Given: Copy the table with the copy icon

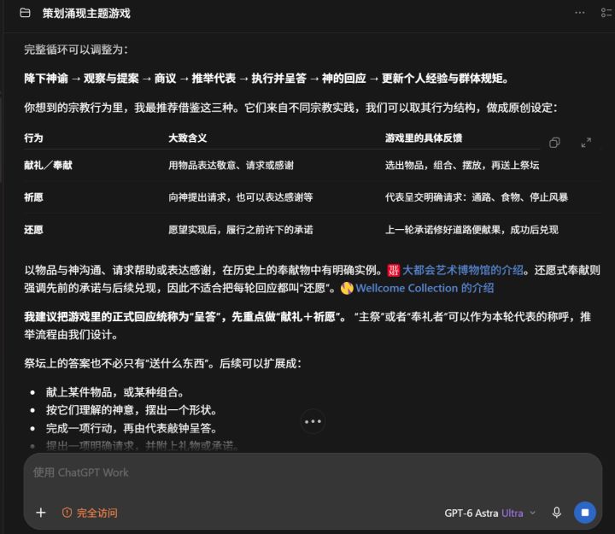Looking at the screenshot, I should pyautogui.click(x=554, y=143).
